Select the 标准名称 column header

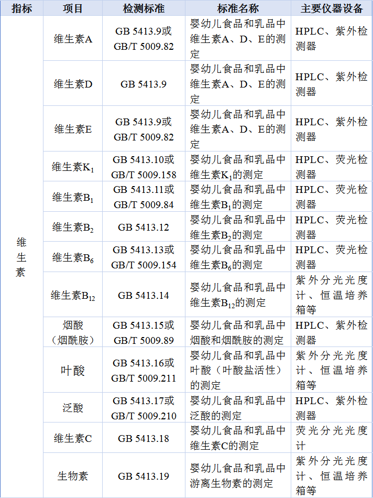click(x=238, y=8)
